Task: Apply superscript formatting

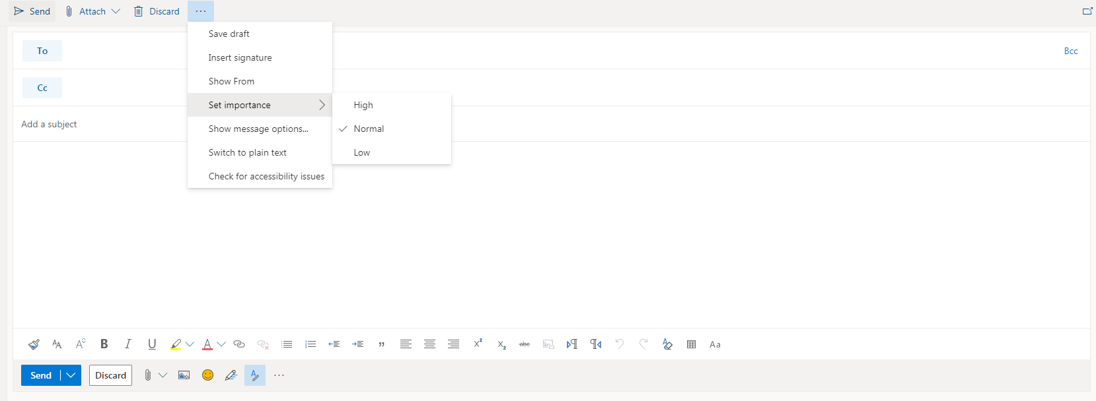Action: click(478, 344)
